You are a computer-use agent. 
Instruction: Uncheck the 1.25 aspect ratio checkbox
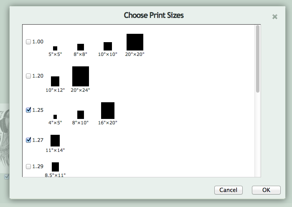28,110
